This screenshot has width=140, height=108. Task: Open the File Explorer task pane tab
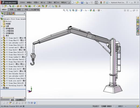click(x=138, y=24)
